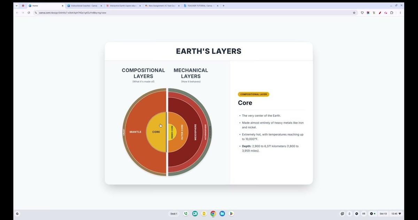The width and height of the screenshot is (418, 220).
Task: Open the launcher G button on shelf
Action: pos(17,214)
